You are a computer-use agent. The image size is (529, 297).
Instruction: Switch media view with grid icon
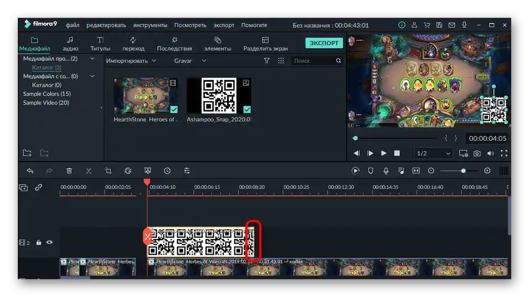tap(281, 61)
